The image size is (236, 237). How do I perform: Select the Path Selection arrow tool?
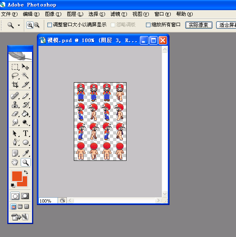[15, 133]
